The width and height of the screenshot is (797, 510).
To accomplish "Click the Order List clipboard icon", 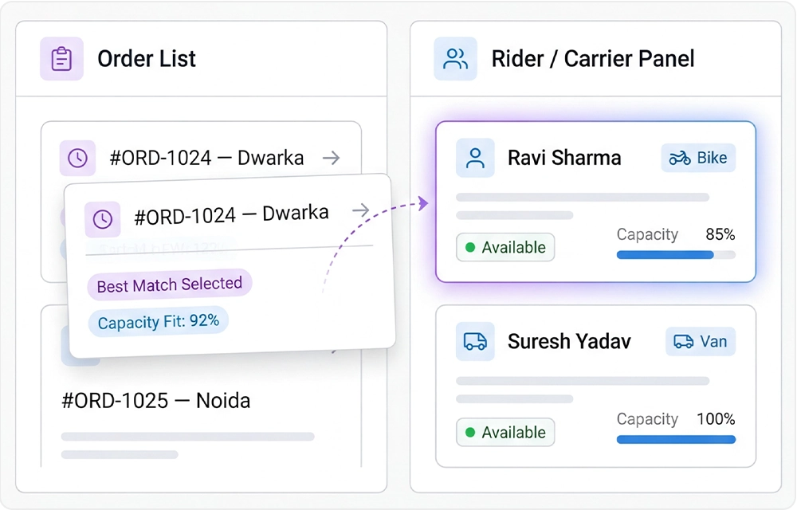I will (61, 59).
